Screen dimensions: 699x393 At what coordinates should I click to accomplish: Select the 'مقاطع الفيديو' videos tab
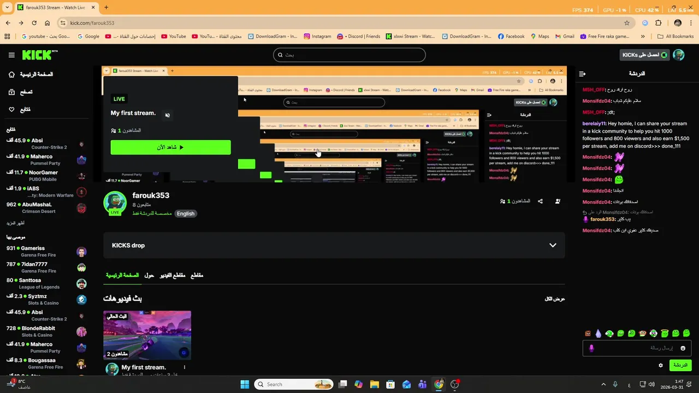173,275
